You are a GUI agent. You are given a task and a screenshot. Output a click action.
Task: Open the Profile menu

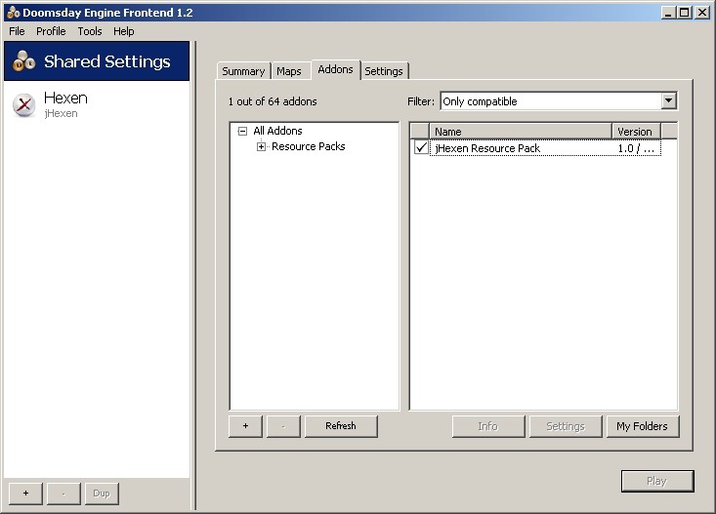tap(51, 31)
